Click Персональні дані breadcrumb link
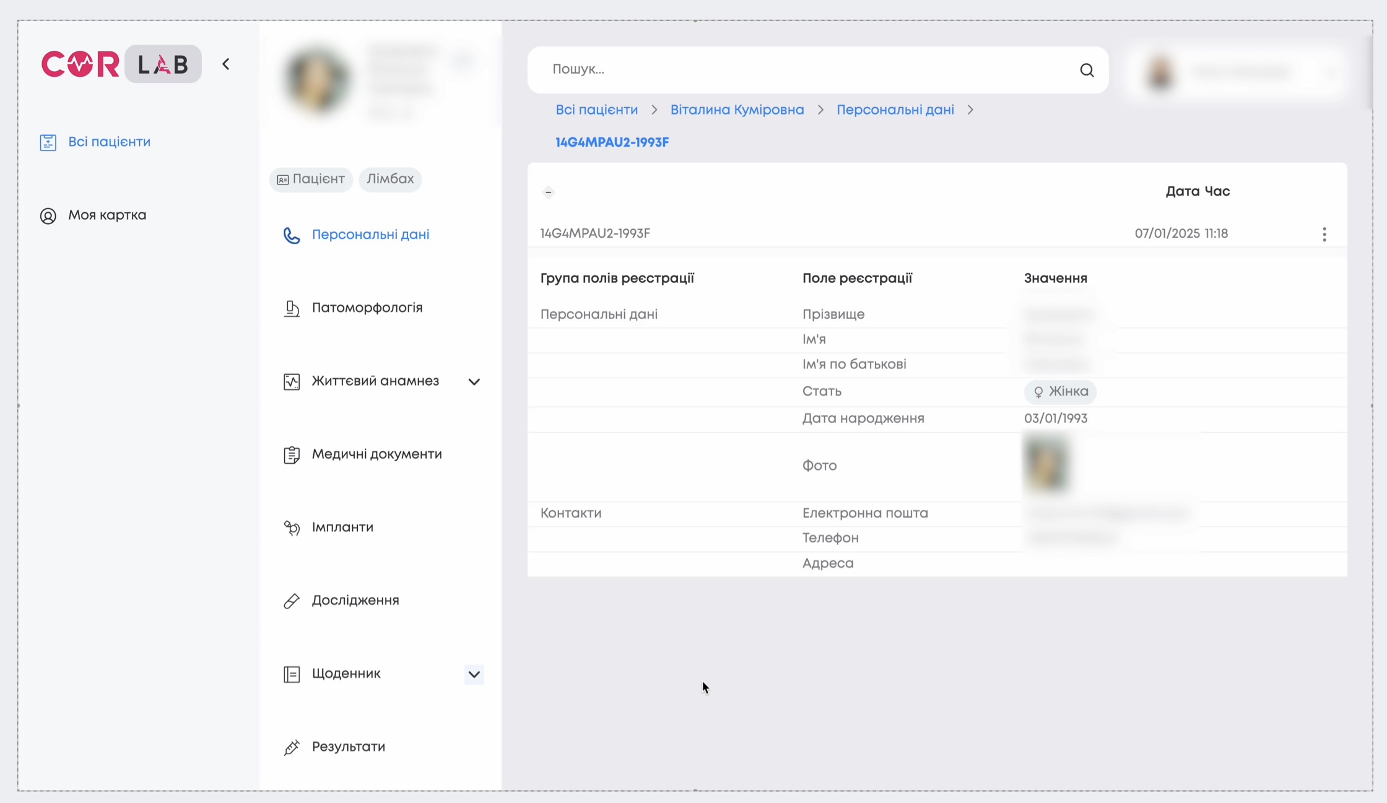The width and height of the screenshot is (1387, 803). point(895,110)
